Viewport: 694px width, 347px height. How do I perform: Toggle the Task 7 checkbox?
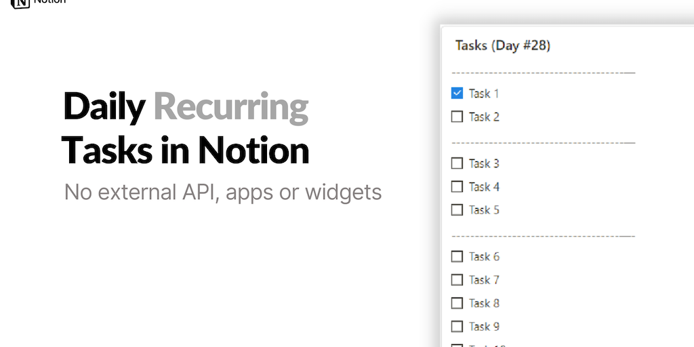457,279
